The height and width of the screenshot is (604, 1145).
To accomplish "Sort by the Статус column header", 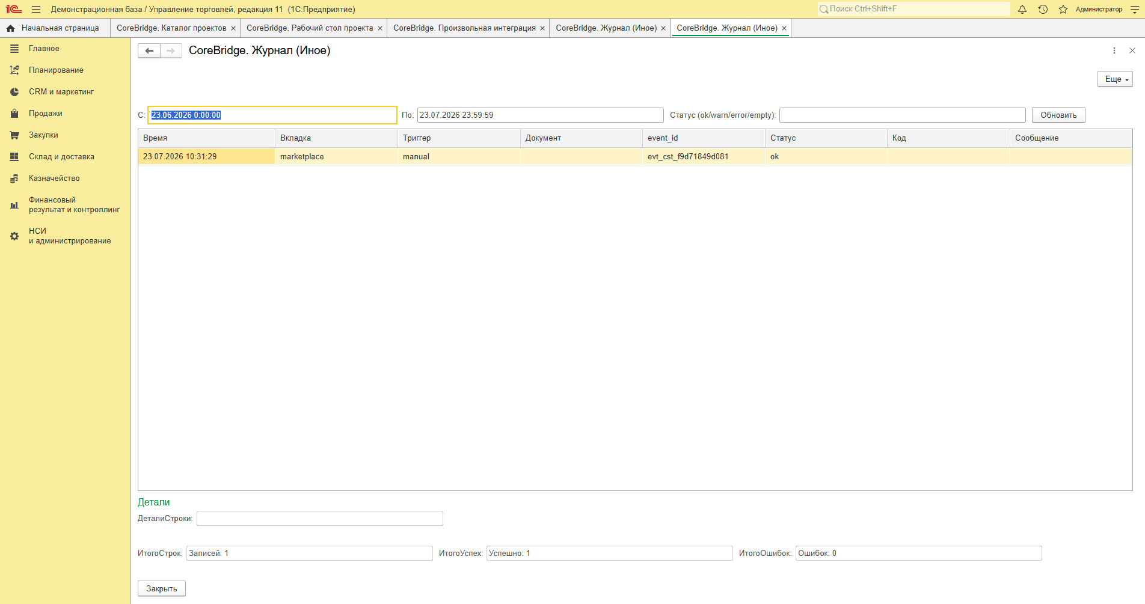I will [826, 138].
